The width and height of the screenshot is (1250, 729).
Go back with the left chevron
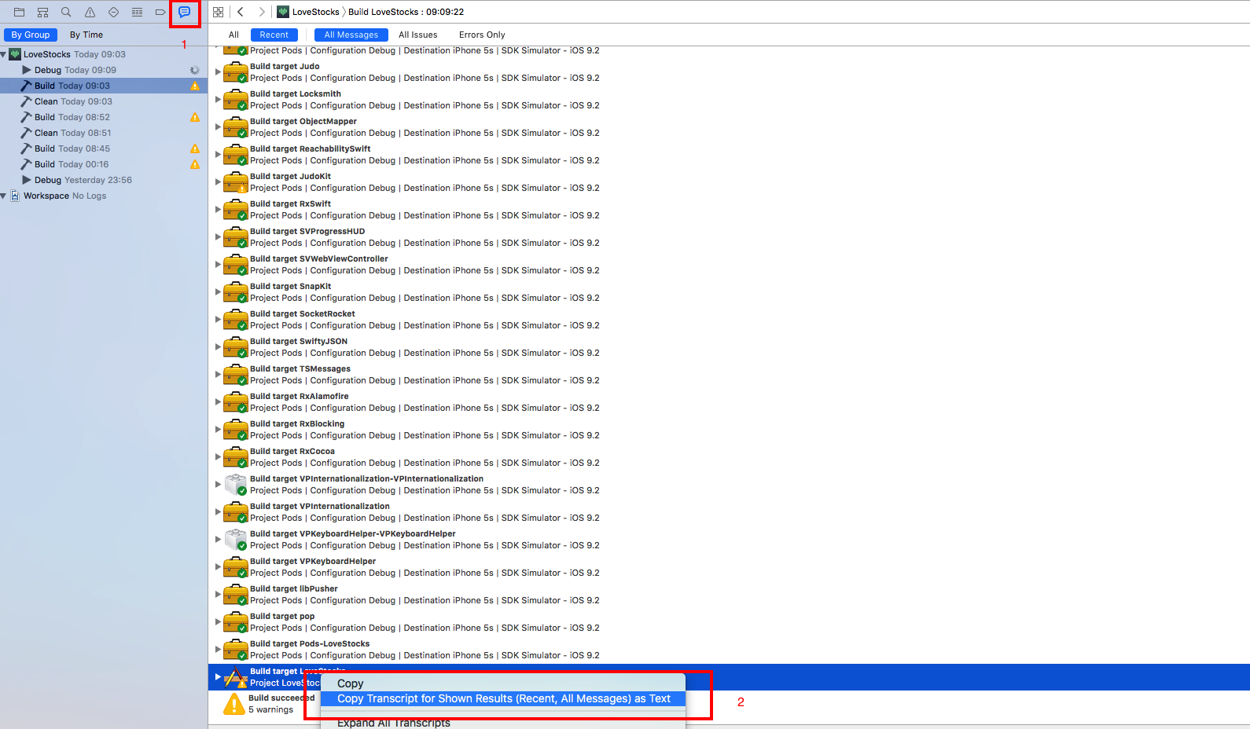[x=241, y=12]
